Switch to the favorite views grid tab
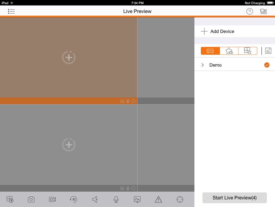This screenshot has width=275, height=207. tap(247, 51)
